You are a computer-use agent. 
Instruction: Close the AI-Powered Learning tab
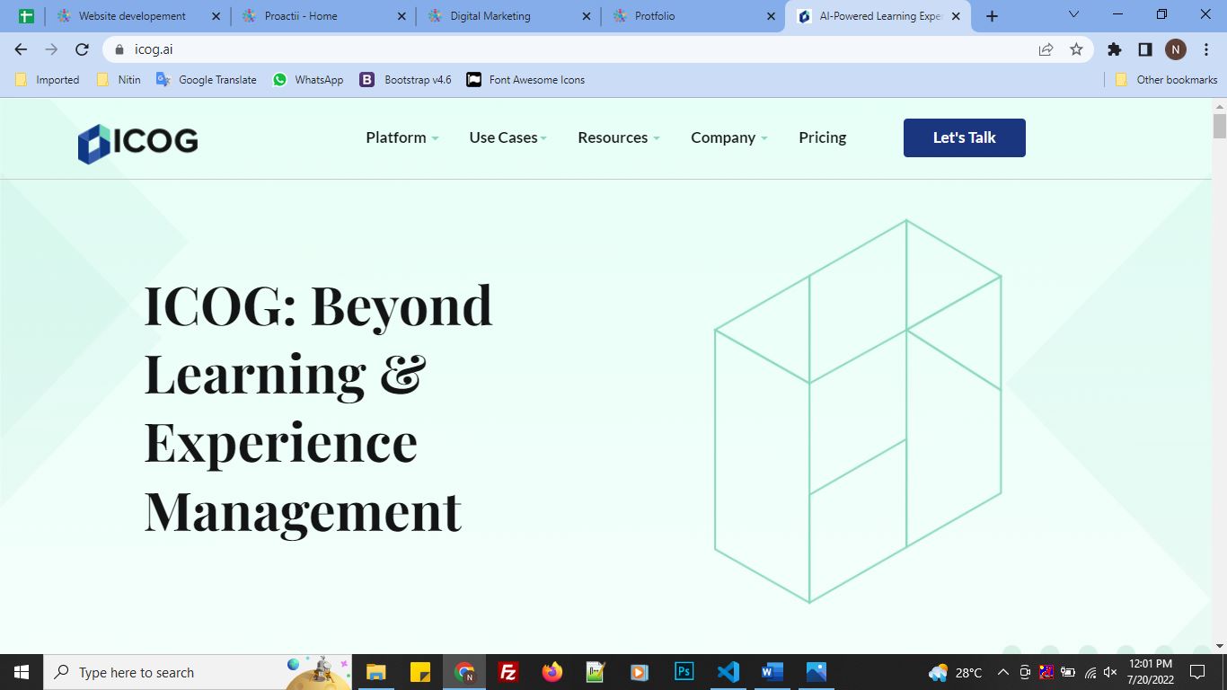tap(956, 16)
